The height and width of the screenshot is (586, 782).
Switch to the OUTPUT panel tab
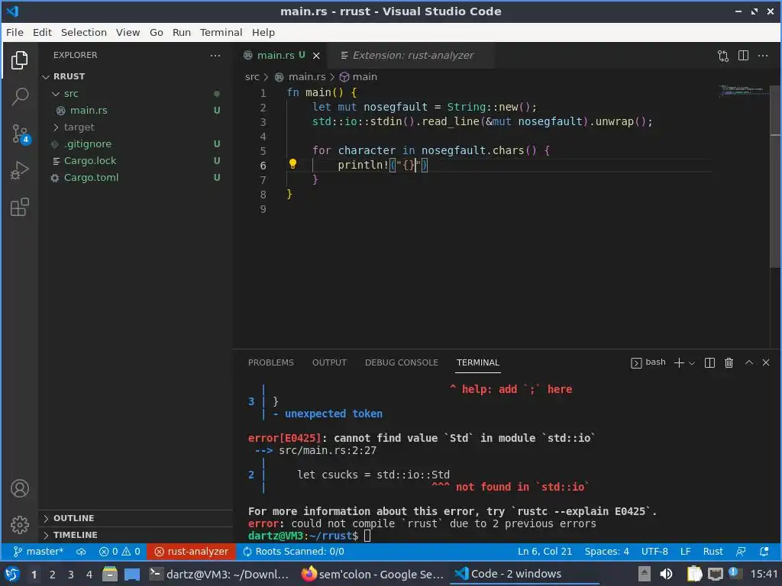329,362
